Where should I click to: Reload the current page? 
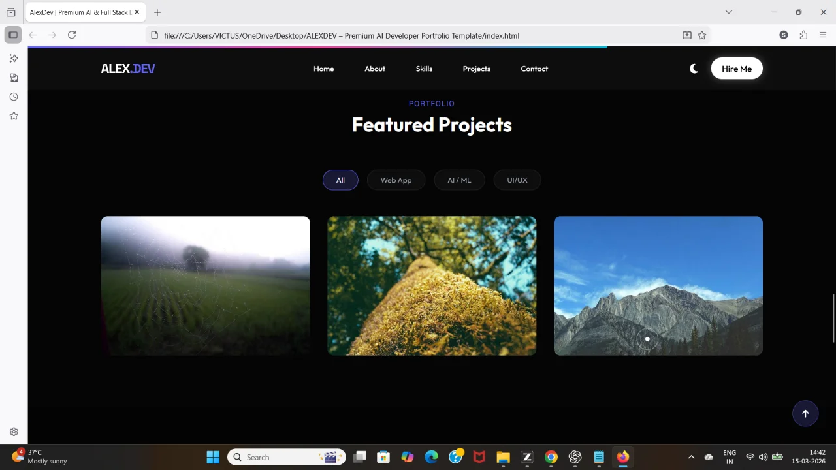pos(72,35)
